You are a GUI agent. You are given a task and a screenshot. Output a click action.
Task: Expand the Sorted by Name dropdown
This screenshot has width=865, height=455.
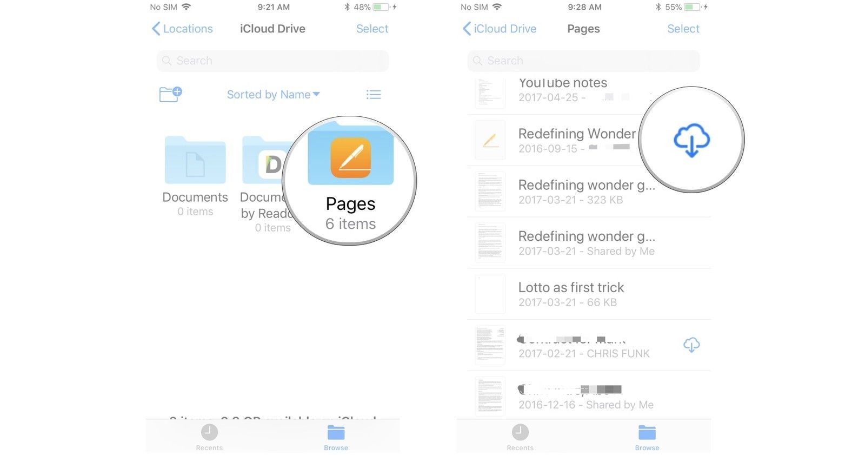[273, 95]
